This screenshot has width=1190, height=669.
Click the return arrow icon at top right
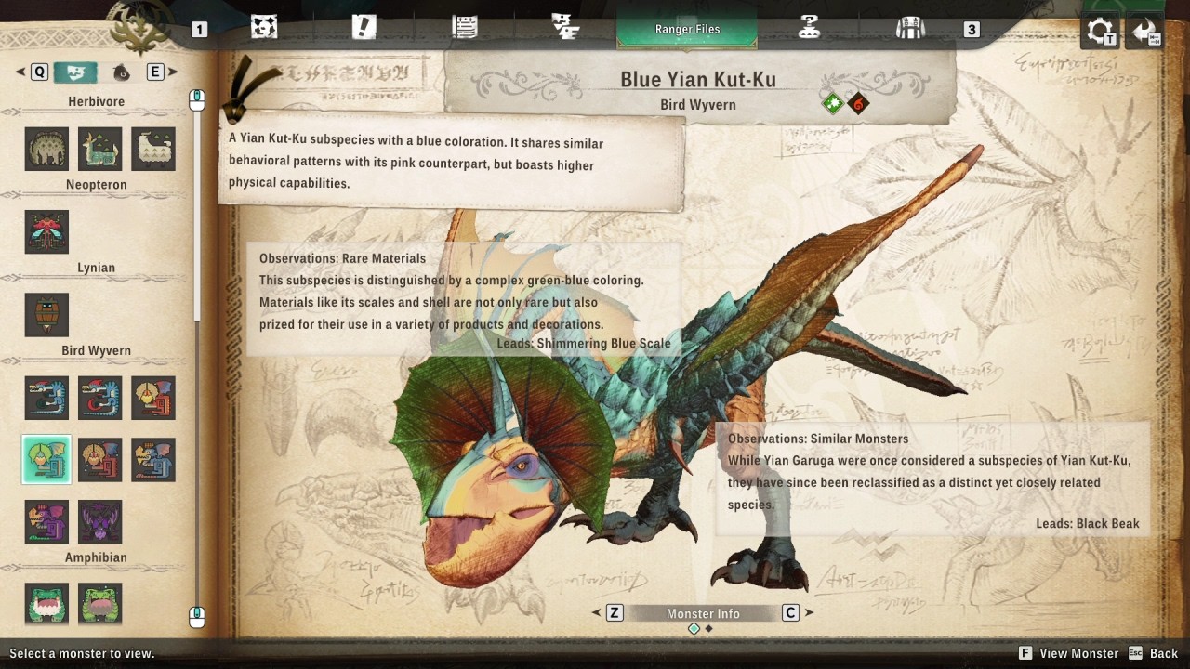pyautogui.click(x=1145, y=32)
